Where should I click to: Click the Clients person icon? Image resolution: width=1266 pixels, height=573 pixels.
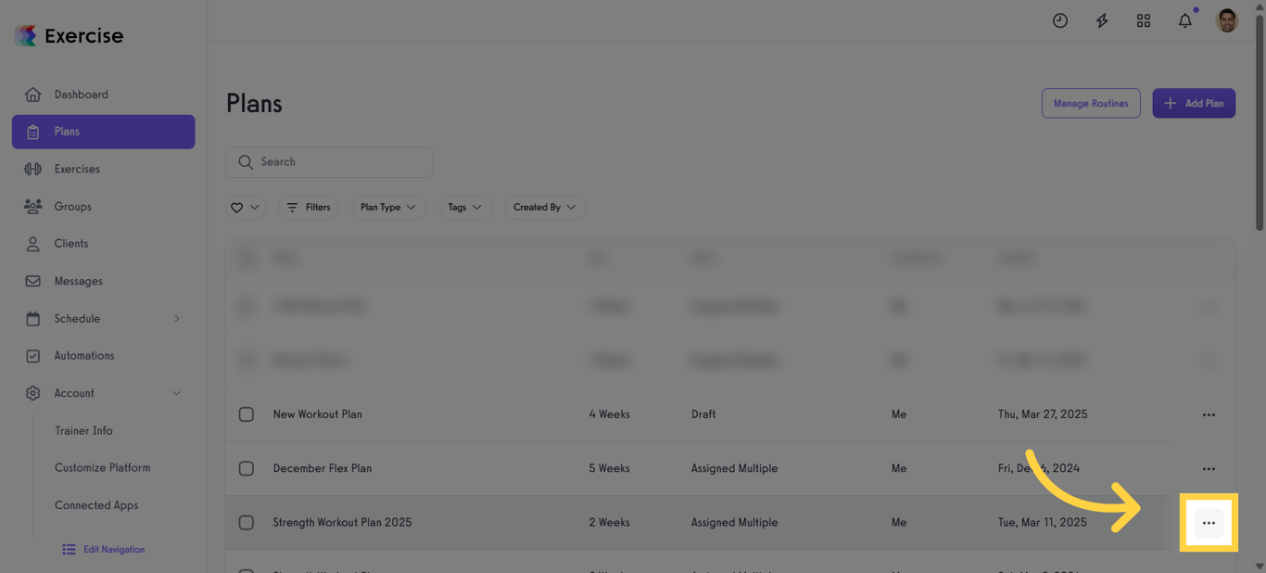coord(32,244)
